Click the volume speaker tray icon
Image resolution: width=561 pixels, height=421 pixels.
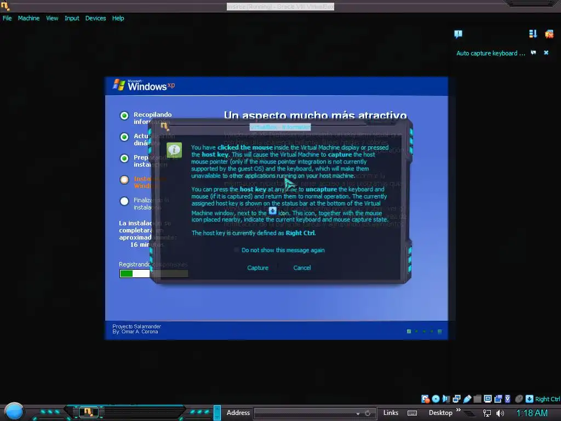[x=500, y=413]
